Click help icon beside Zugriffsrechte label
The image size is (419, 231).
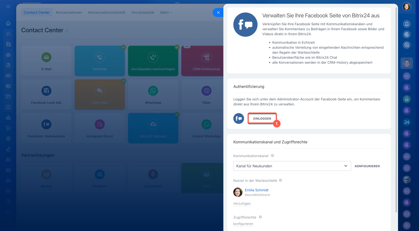click(261, 217)
